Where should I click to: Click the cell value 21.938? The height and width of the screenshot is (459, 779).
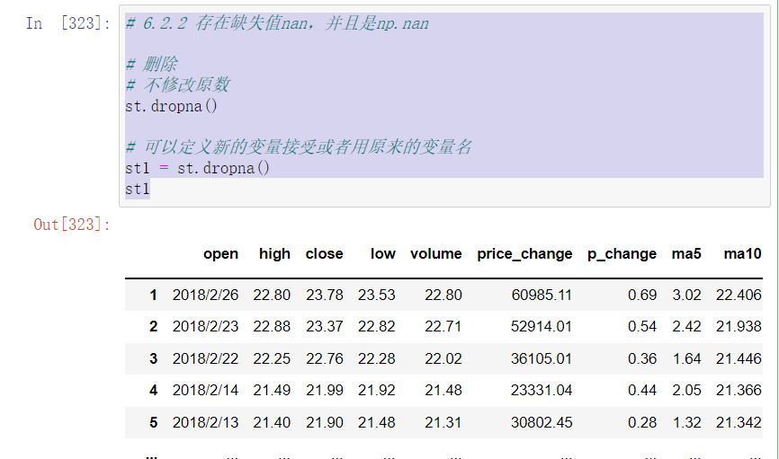click(739, 327)
